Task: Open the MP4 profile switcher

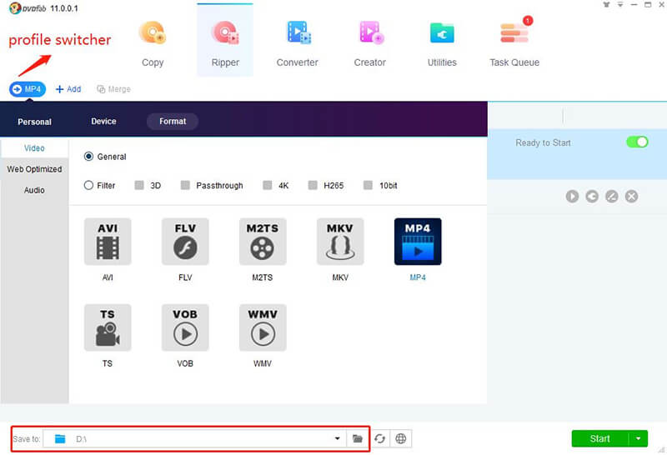Action: (x=28, y=89)
